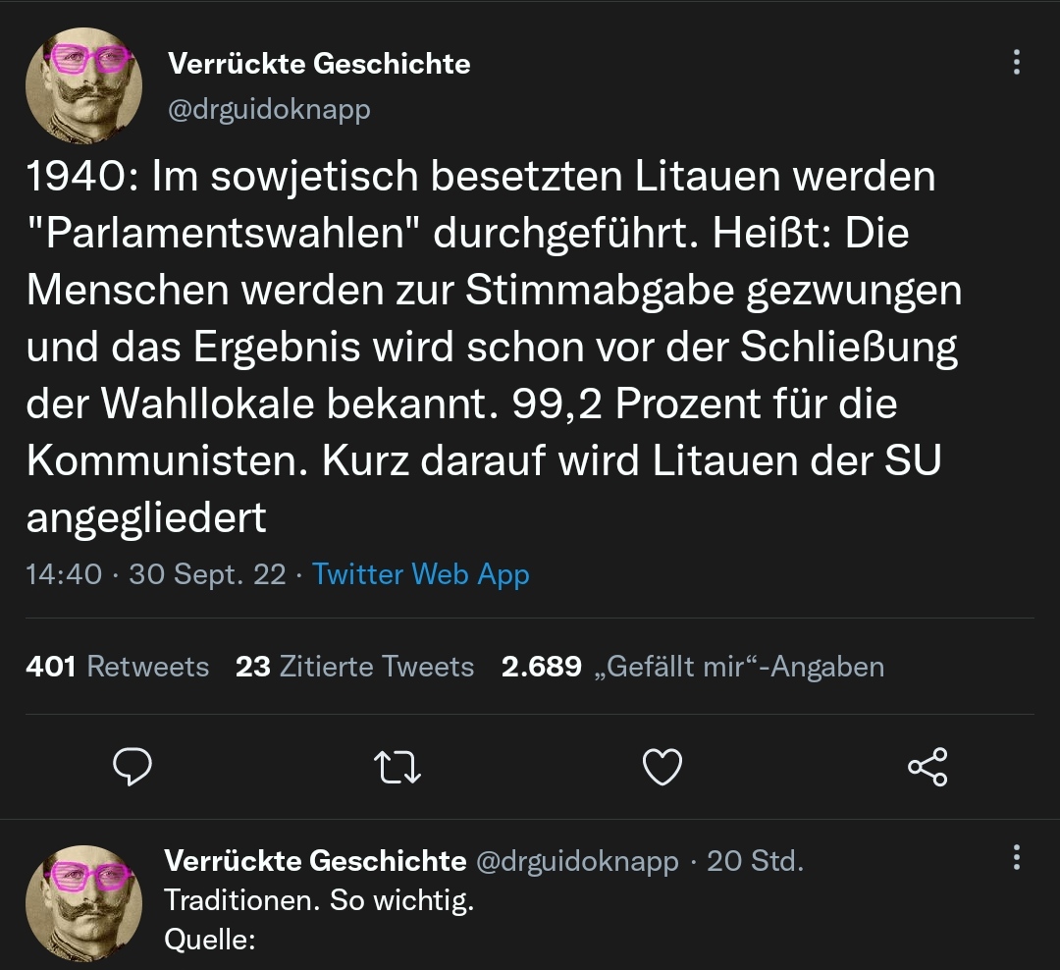Share the tweet using the share icon
1060x970 pixels.
coord(927,767)
